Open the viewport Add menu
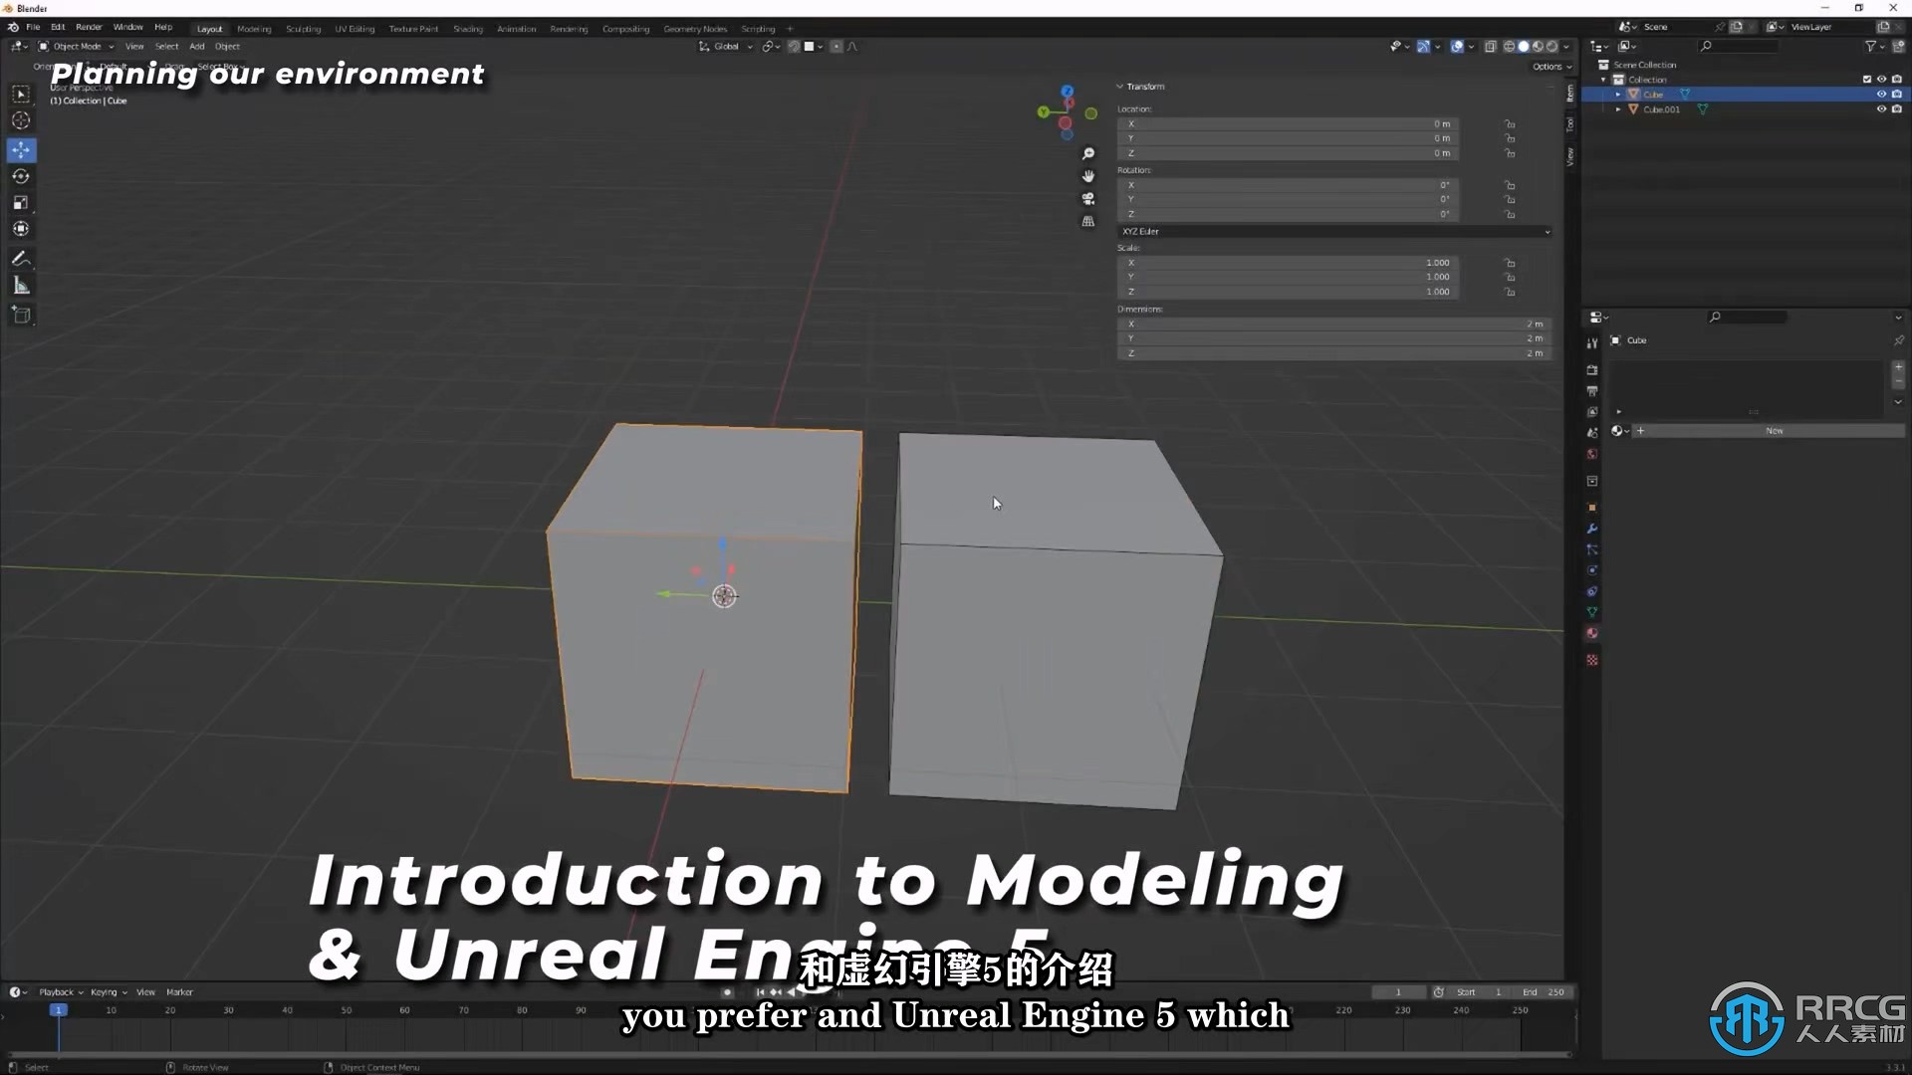 point(197,47)
